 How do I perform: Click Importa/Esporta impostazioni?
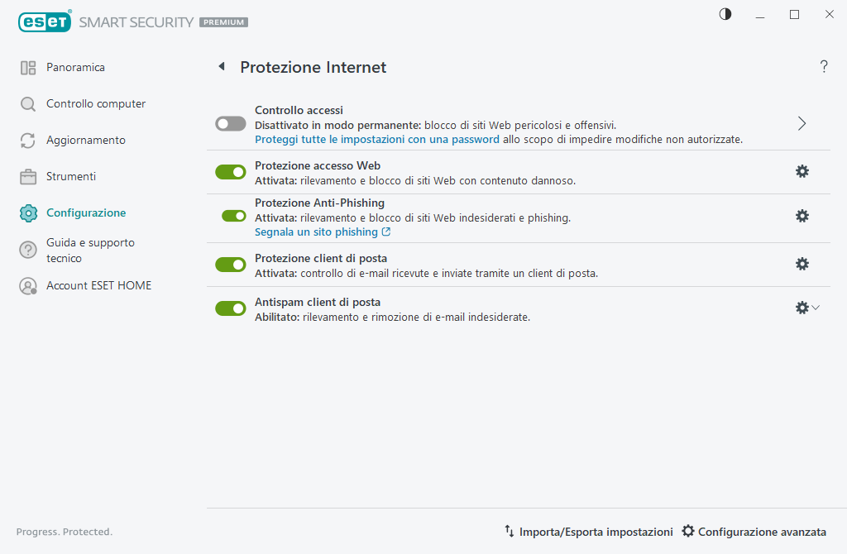[588, 532]
